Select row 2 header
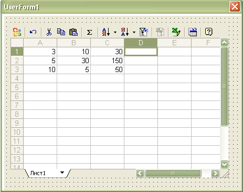This screenshot has height=192, width=243. [17, 60]
